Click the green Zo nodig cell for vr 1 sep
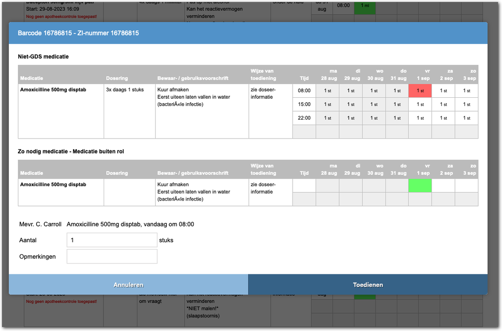Viewport: 502px width, 331px height. [x=420, y=186]
